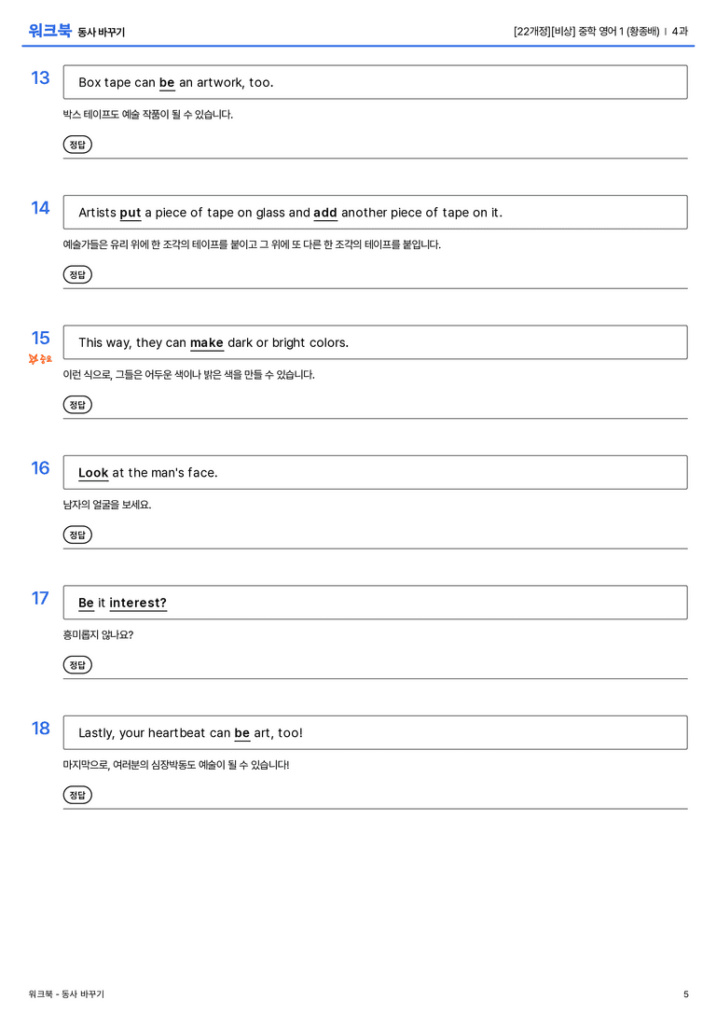
Task: Click question number 16
Action: (40, 467)
